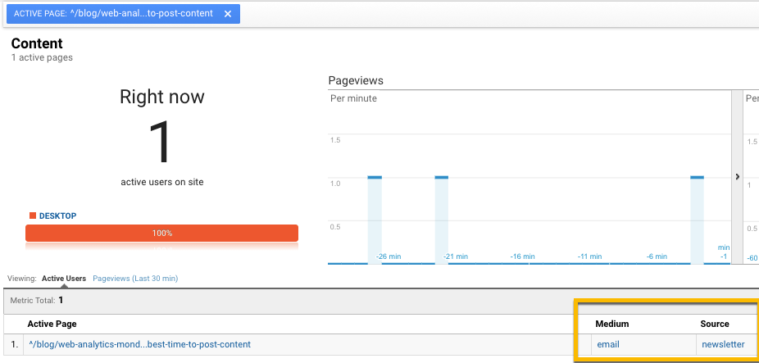Open the /blog/web-analytics active page link
The height and width of the screenshot is (363, 759).
click(139, 344)
